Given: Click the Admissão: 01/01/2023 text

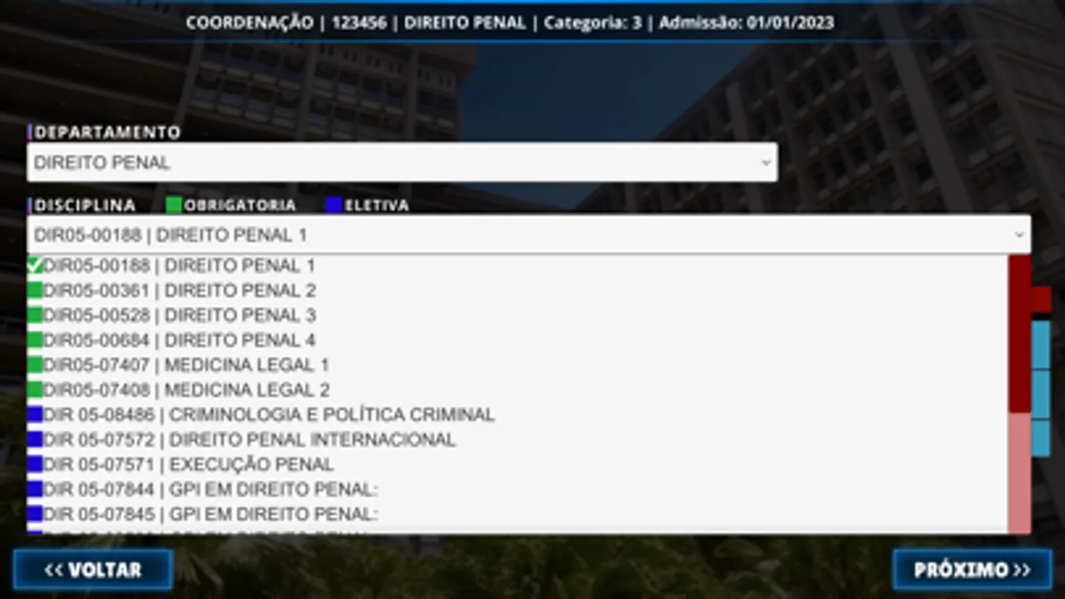Looking at the screenshot, I should tap(746, 23).
